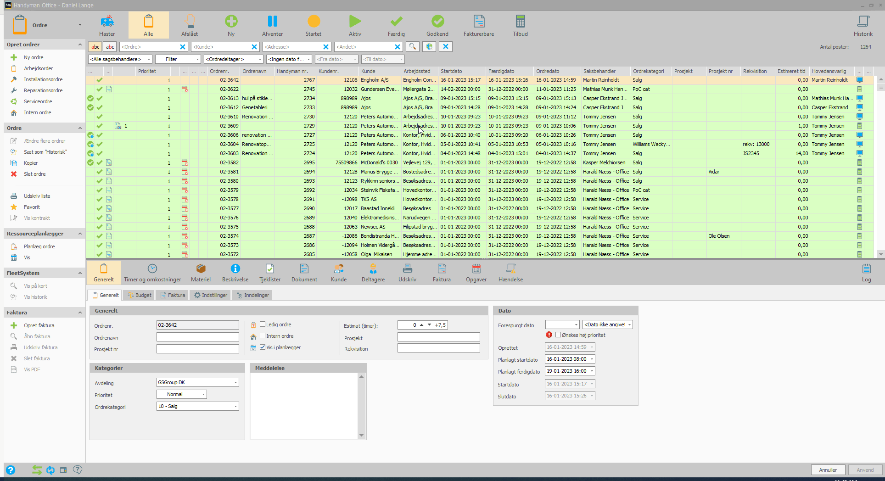The image size is (885, 481).
Task: Switch to the Budget tab
Action: 139,295
